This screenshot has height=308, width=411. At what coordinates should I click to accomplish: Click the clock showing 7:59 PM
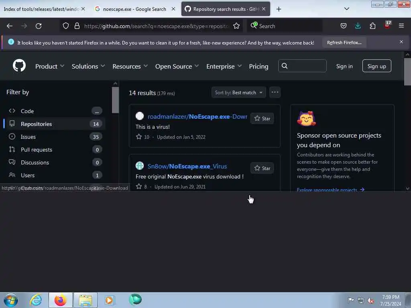[x=391, y=297]
